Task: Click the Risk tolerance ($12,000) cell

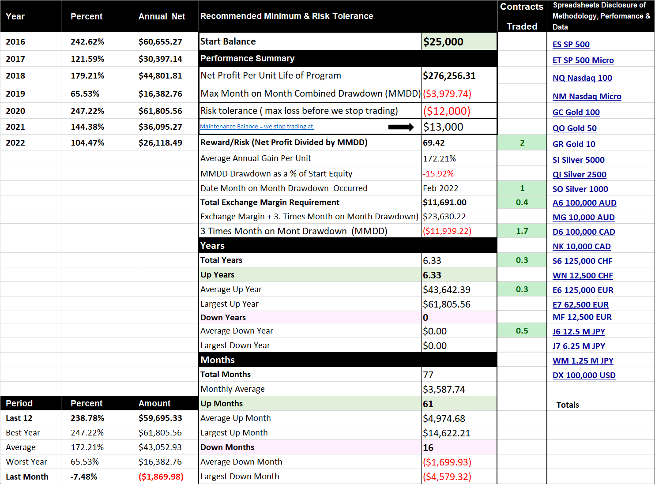Action: 459,111
